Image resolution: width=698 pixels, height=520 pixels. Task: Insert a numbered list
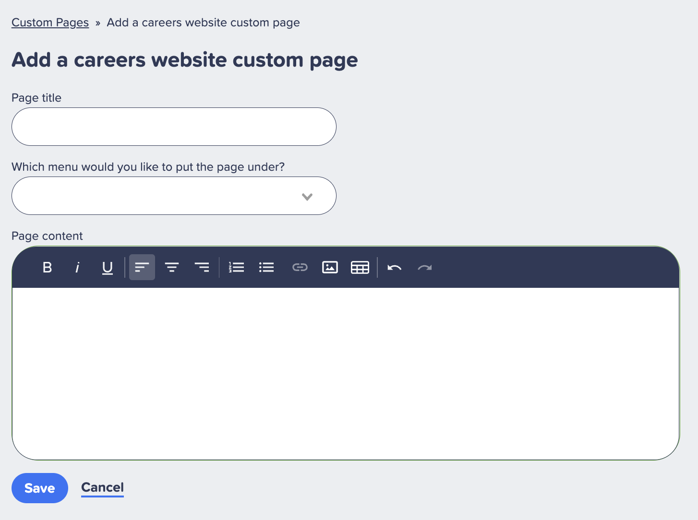pyautogui.click(x=236, y=267)
